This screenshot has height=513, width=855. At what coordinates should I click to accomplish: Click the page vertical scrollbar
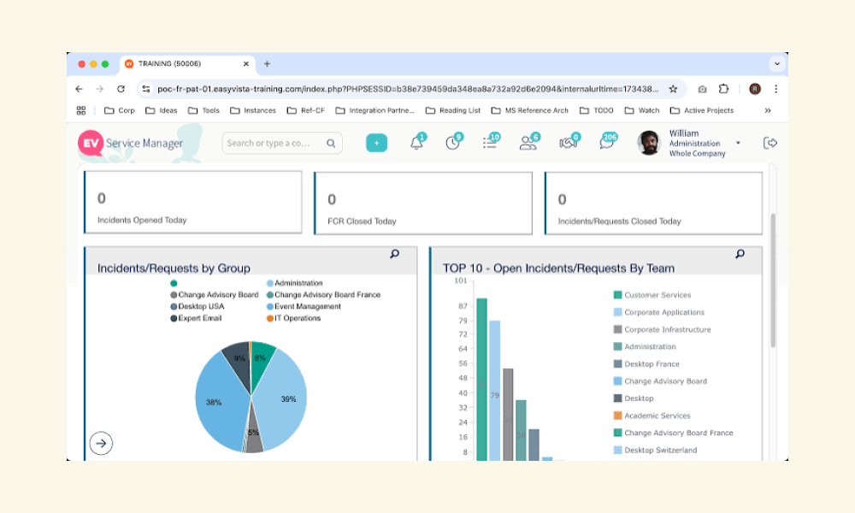click(773, 280)
